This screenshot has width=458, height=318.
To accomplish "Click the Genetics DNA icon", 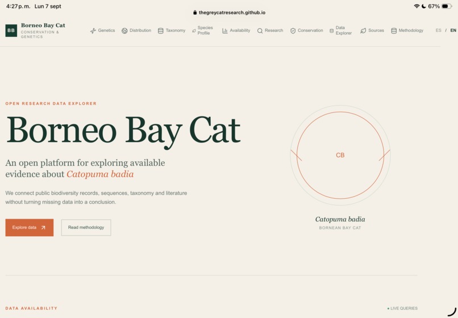I will 93,31.
